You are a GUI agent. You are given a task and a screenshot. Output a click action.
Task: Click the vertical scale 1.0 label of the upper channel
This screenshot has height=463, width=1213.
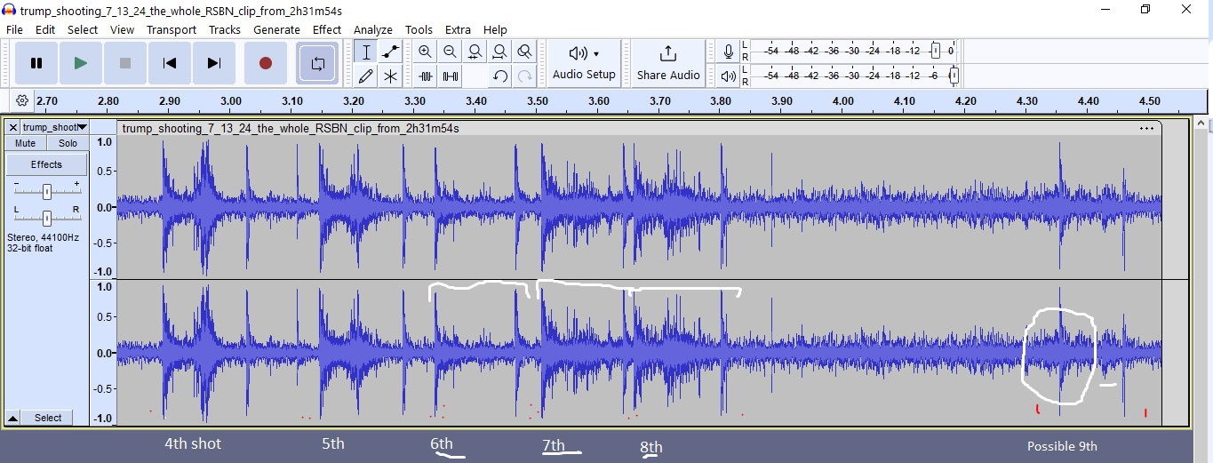pyautogui.click(x=104, y=142)
